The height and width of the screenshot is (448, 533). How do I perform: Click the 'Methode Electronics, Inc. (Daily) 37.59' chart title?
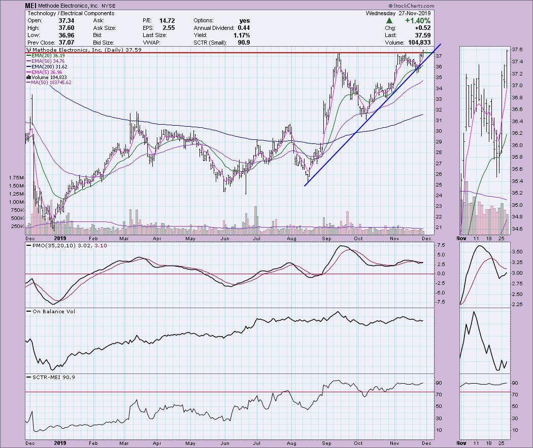click(x=84, y=50)
